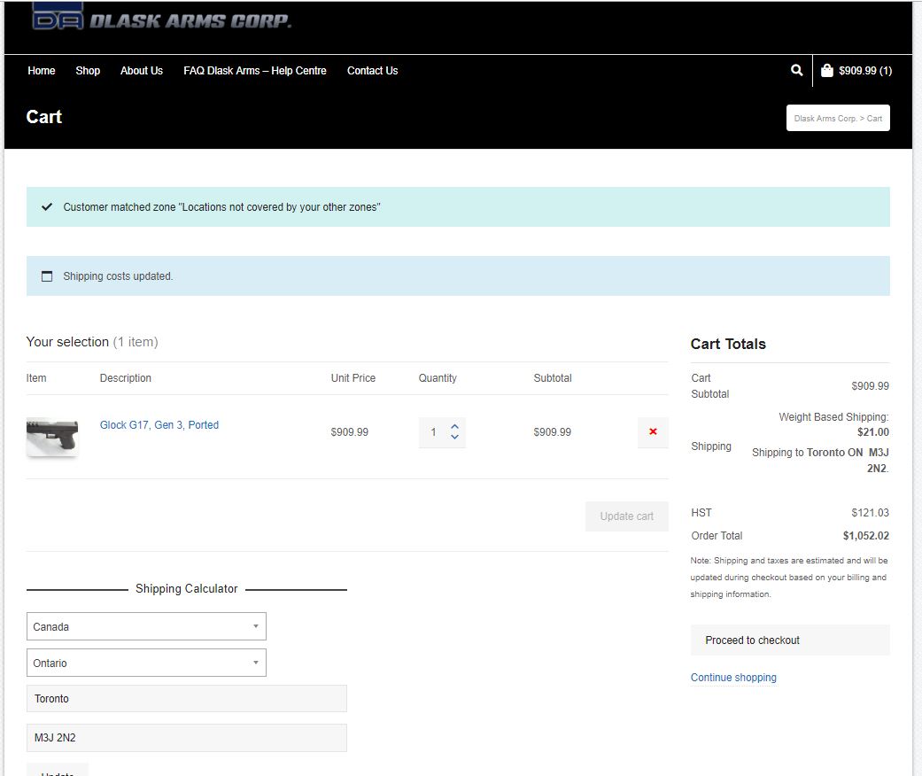Open Glock G17, Gen 3, Ported link

pos(159,425)
